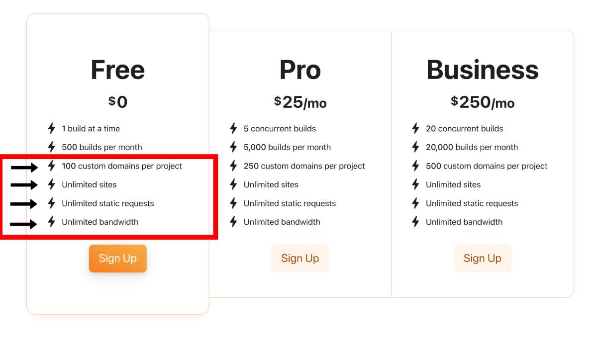Click the lightning icon beside '5 concurrent builds'
Image resolution: width=597 pixels, height=345 pixels.
point(233,128)
